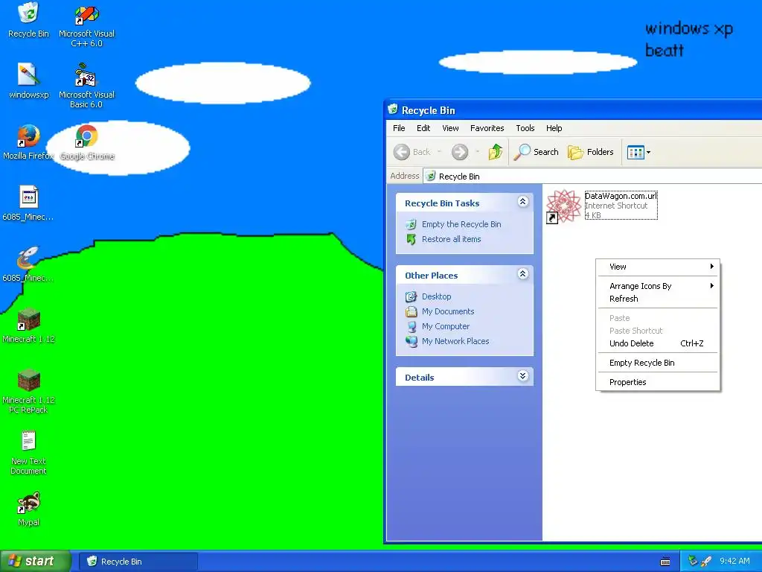
Task: Open the Tools menu
Action: pos(525,128)
